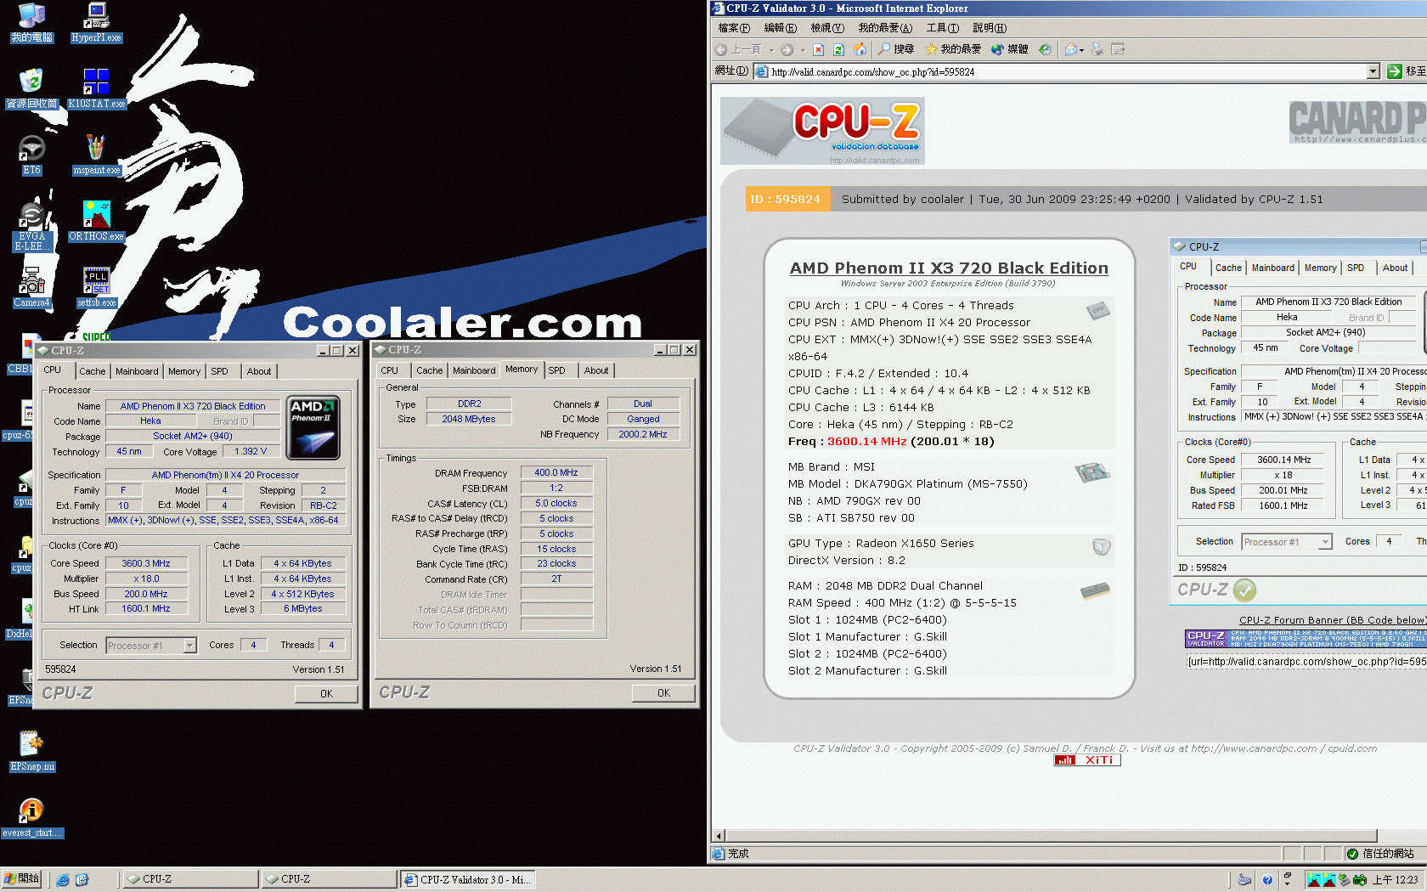The image size is (1427, 892).
Task: Open the 檔案(F) menu in IE
Action: 734,28
